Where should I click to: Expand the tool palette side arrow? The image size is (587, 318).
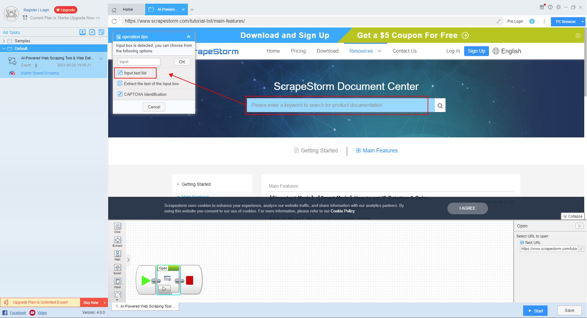click(128, 260)
